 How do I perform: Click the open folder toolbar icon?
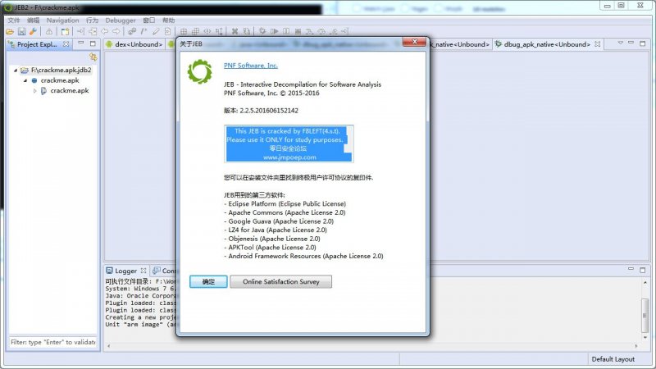10,31
